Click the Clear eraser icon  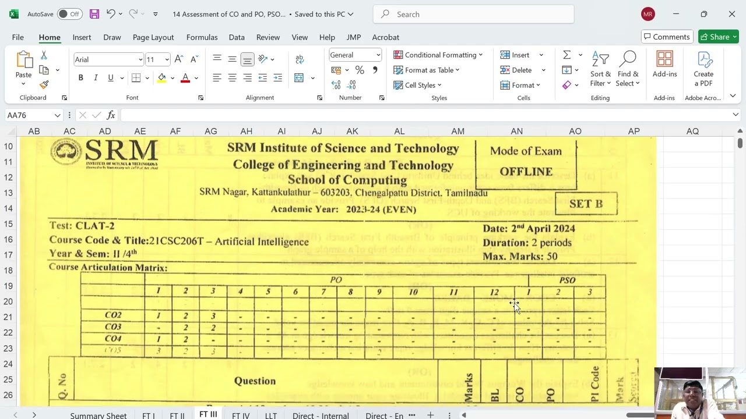click(566, 85)
